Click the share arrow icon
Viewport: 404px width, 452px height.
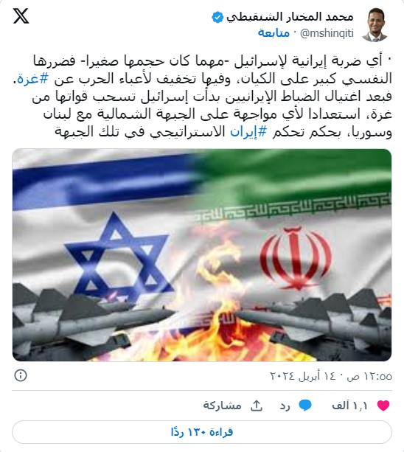(x=256, y=406)
